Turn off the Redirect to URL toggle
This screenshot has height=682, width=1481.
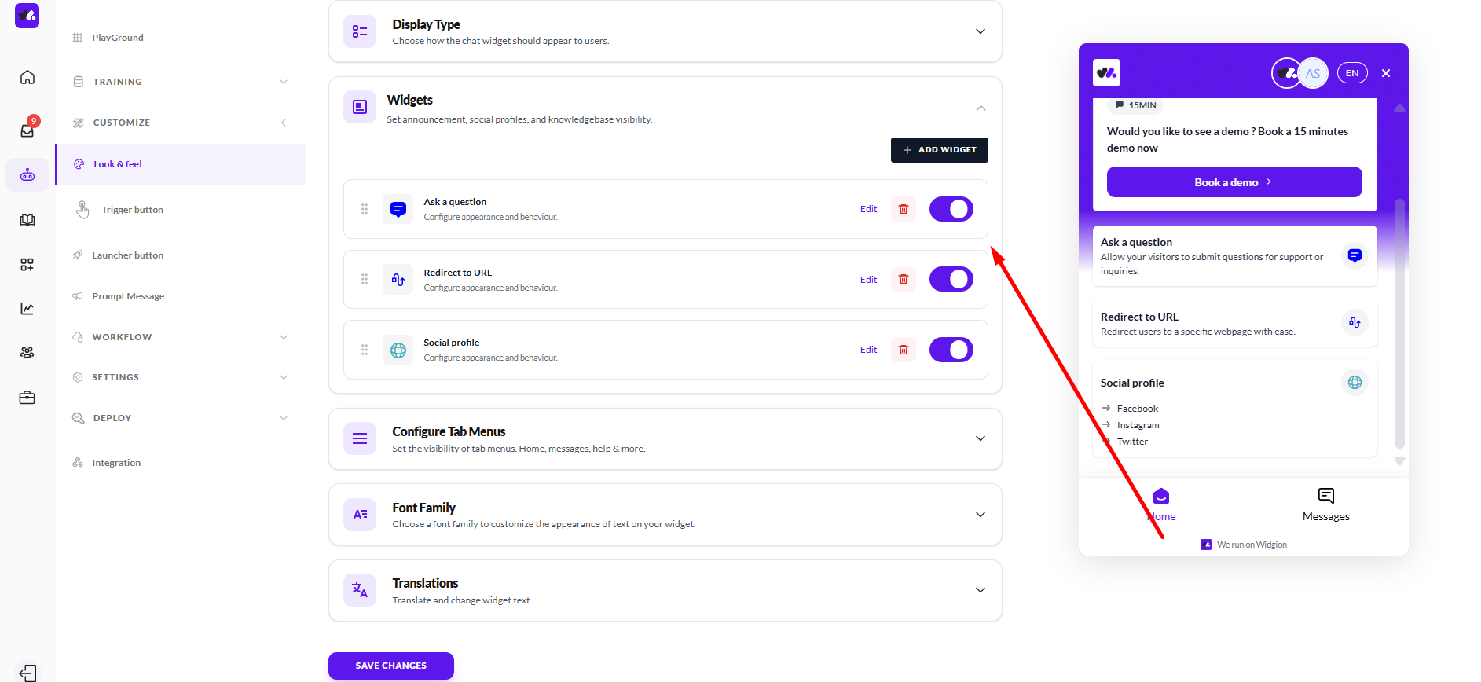pos(951,279)
